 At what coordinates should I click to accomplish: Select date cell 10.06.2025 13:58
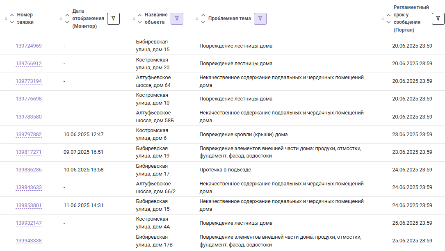(83, 170)
